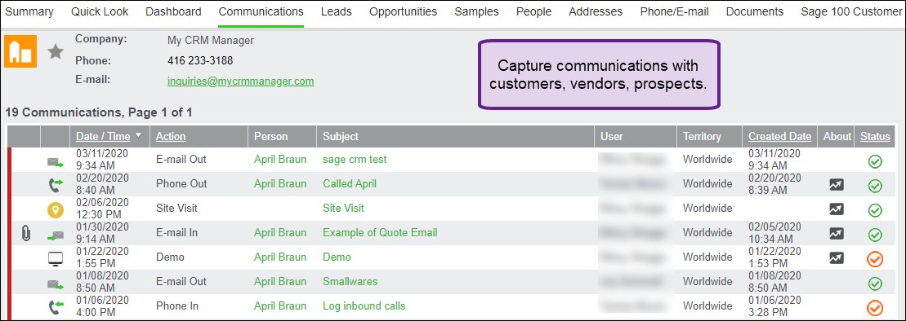Click the Worldwide territory in Demo row
This screenshot has height=321, width=906.
(707, 257)
